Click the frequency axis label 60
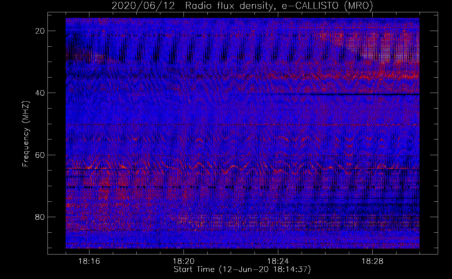This screenshot has width=452, height=279. 40,155
